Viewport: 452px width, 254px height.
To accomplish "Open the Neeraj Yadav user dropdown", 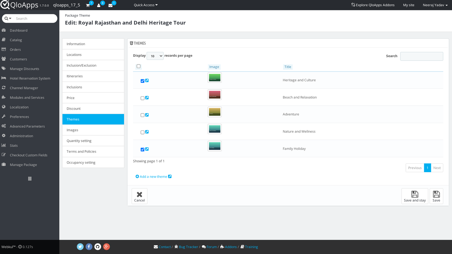I will (435, 5).
